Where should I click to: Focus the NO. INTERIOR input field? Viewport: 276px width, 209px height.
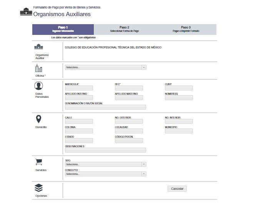[x=179, y=121]
